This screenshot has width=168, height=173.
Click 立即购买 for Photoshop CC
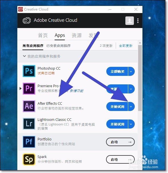click(x=117, y=71)
